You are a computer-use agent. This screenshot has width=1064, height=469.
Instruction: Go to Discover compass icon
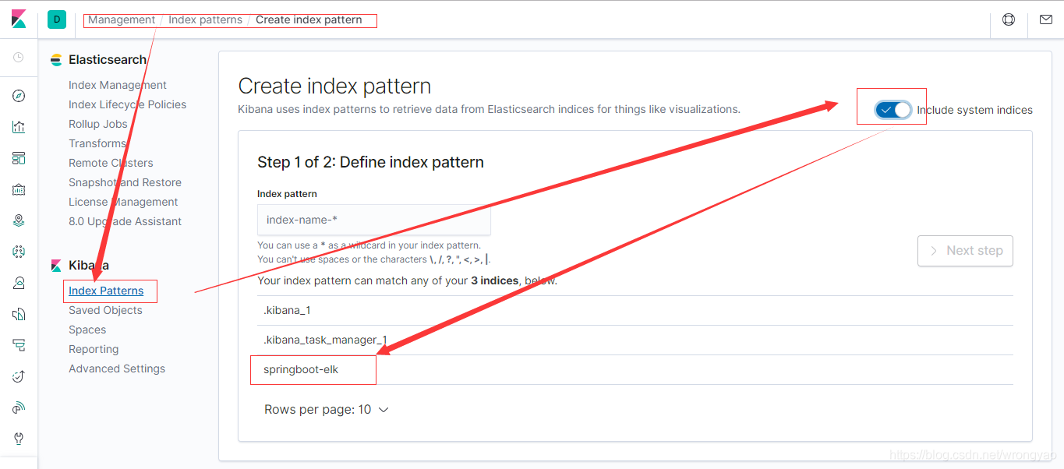pos(19,96)
